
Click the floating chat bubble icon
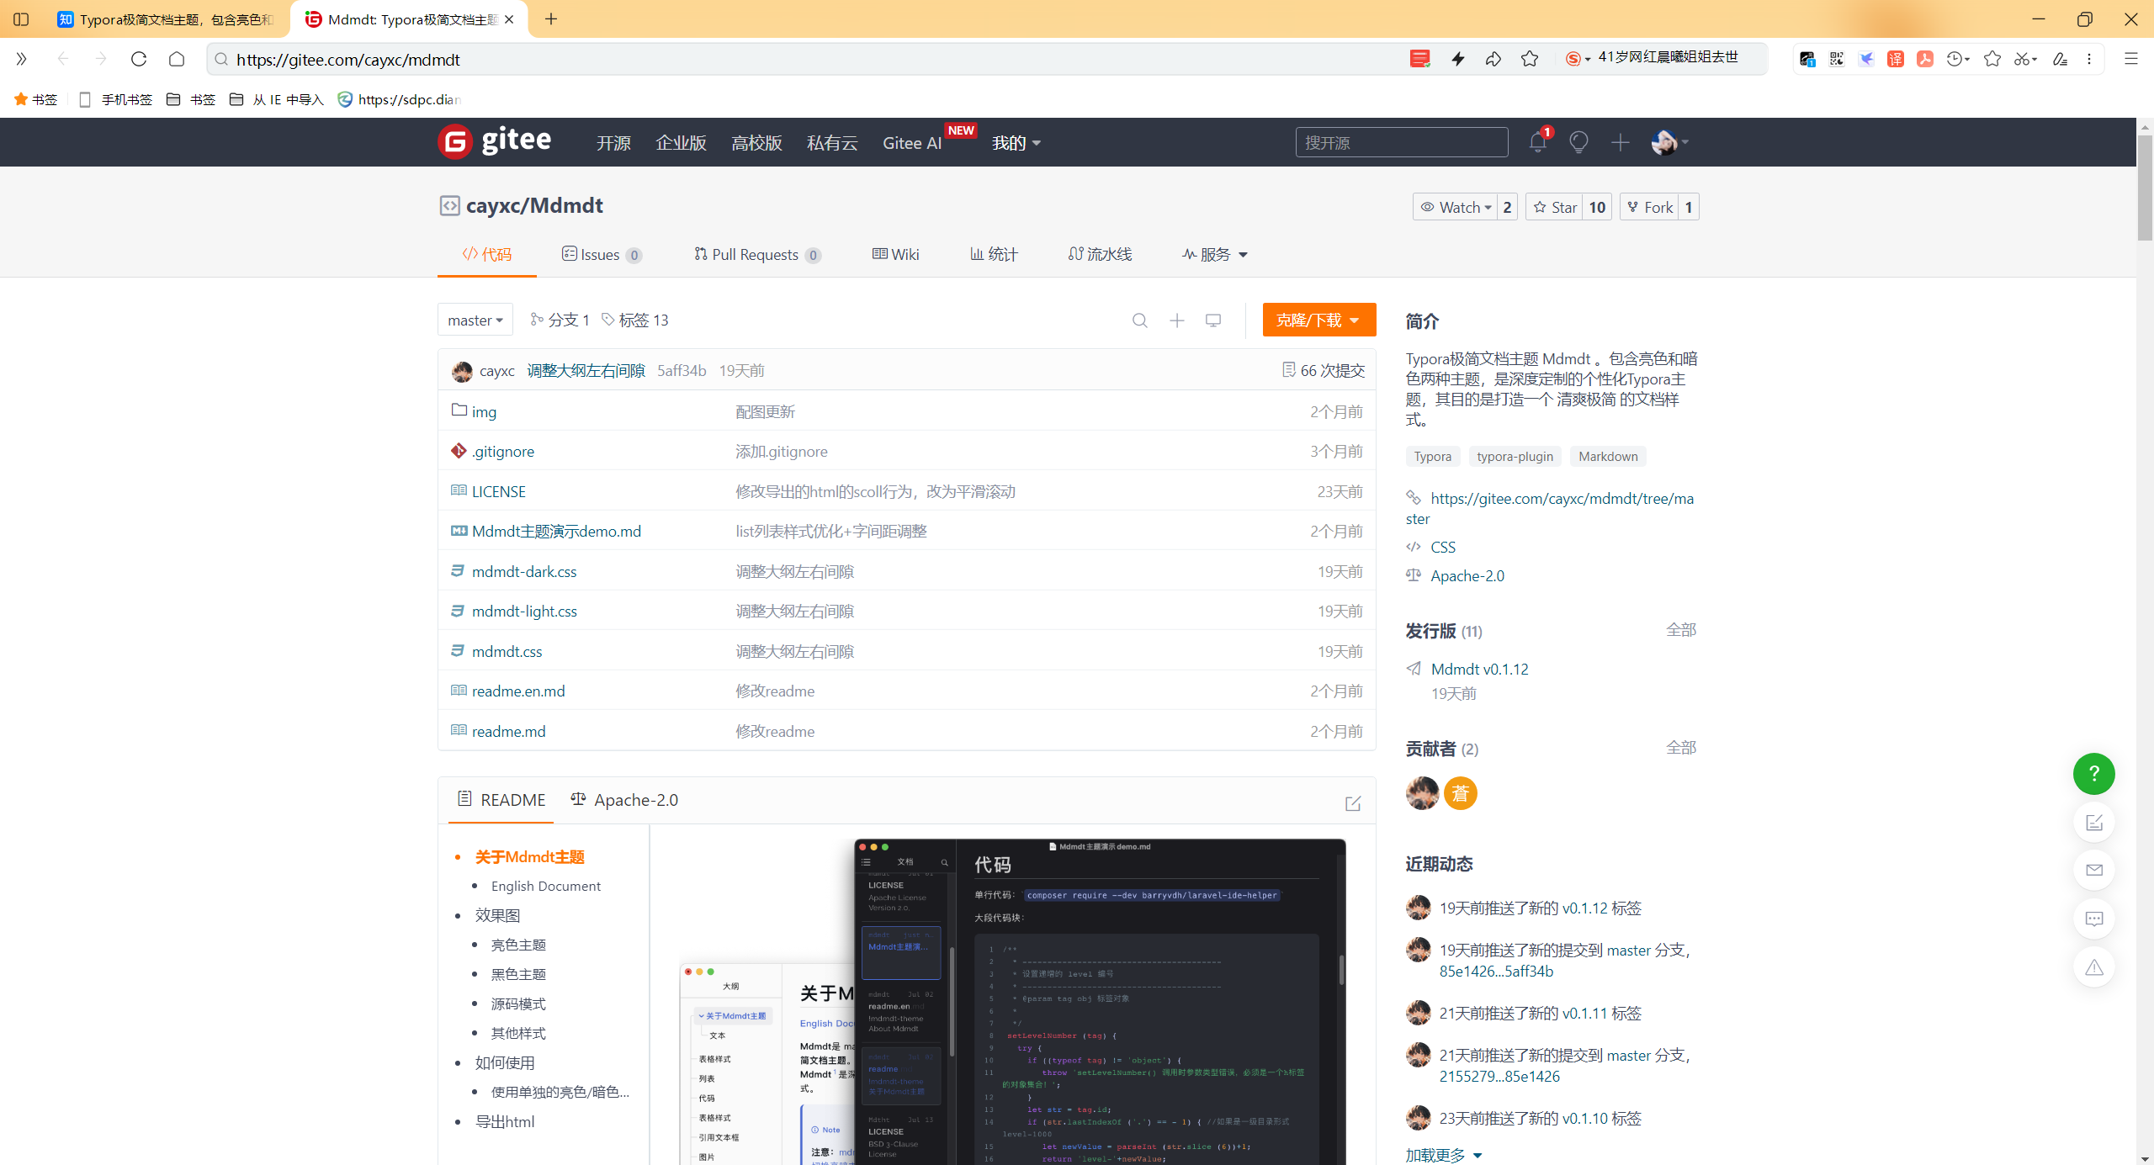(2093, 919)
